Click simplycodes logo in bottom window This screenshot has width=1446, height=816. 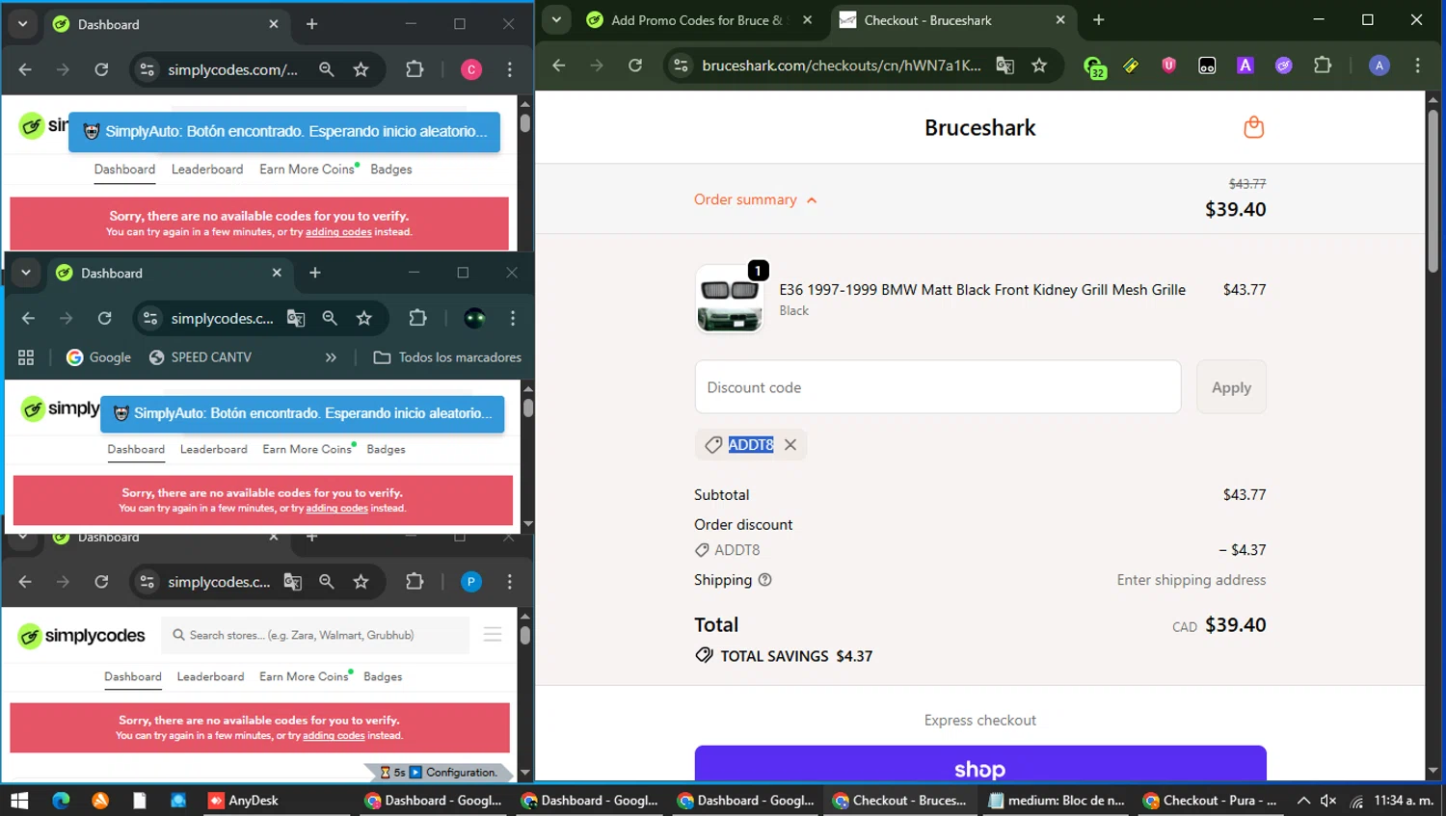(82, 636)
